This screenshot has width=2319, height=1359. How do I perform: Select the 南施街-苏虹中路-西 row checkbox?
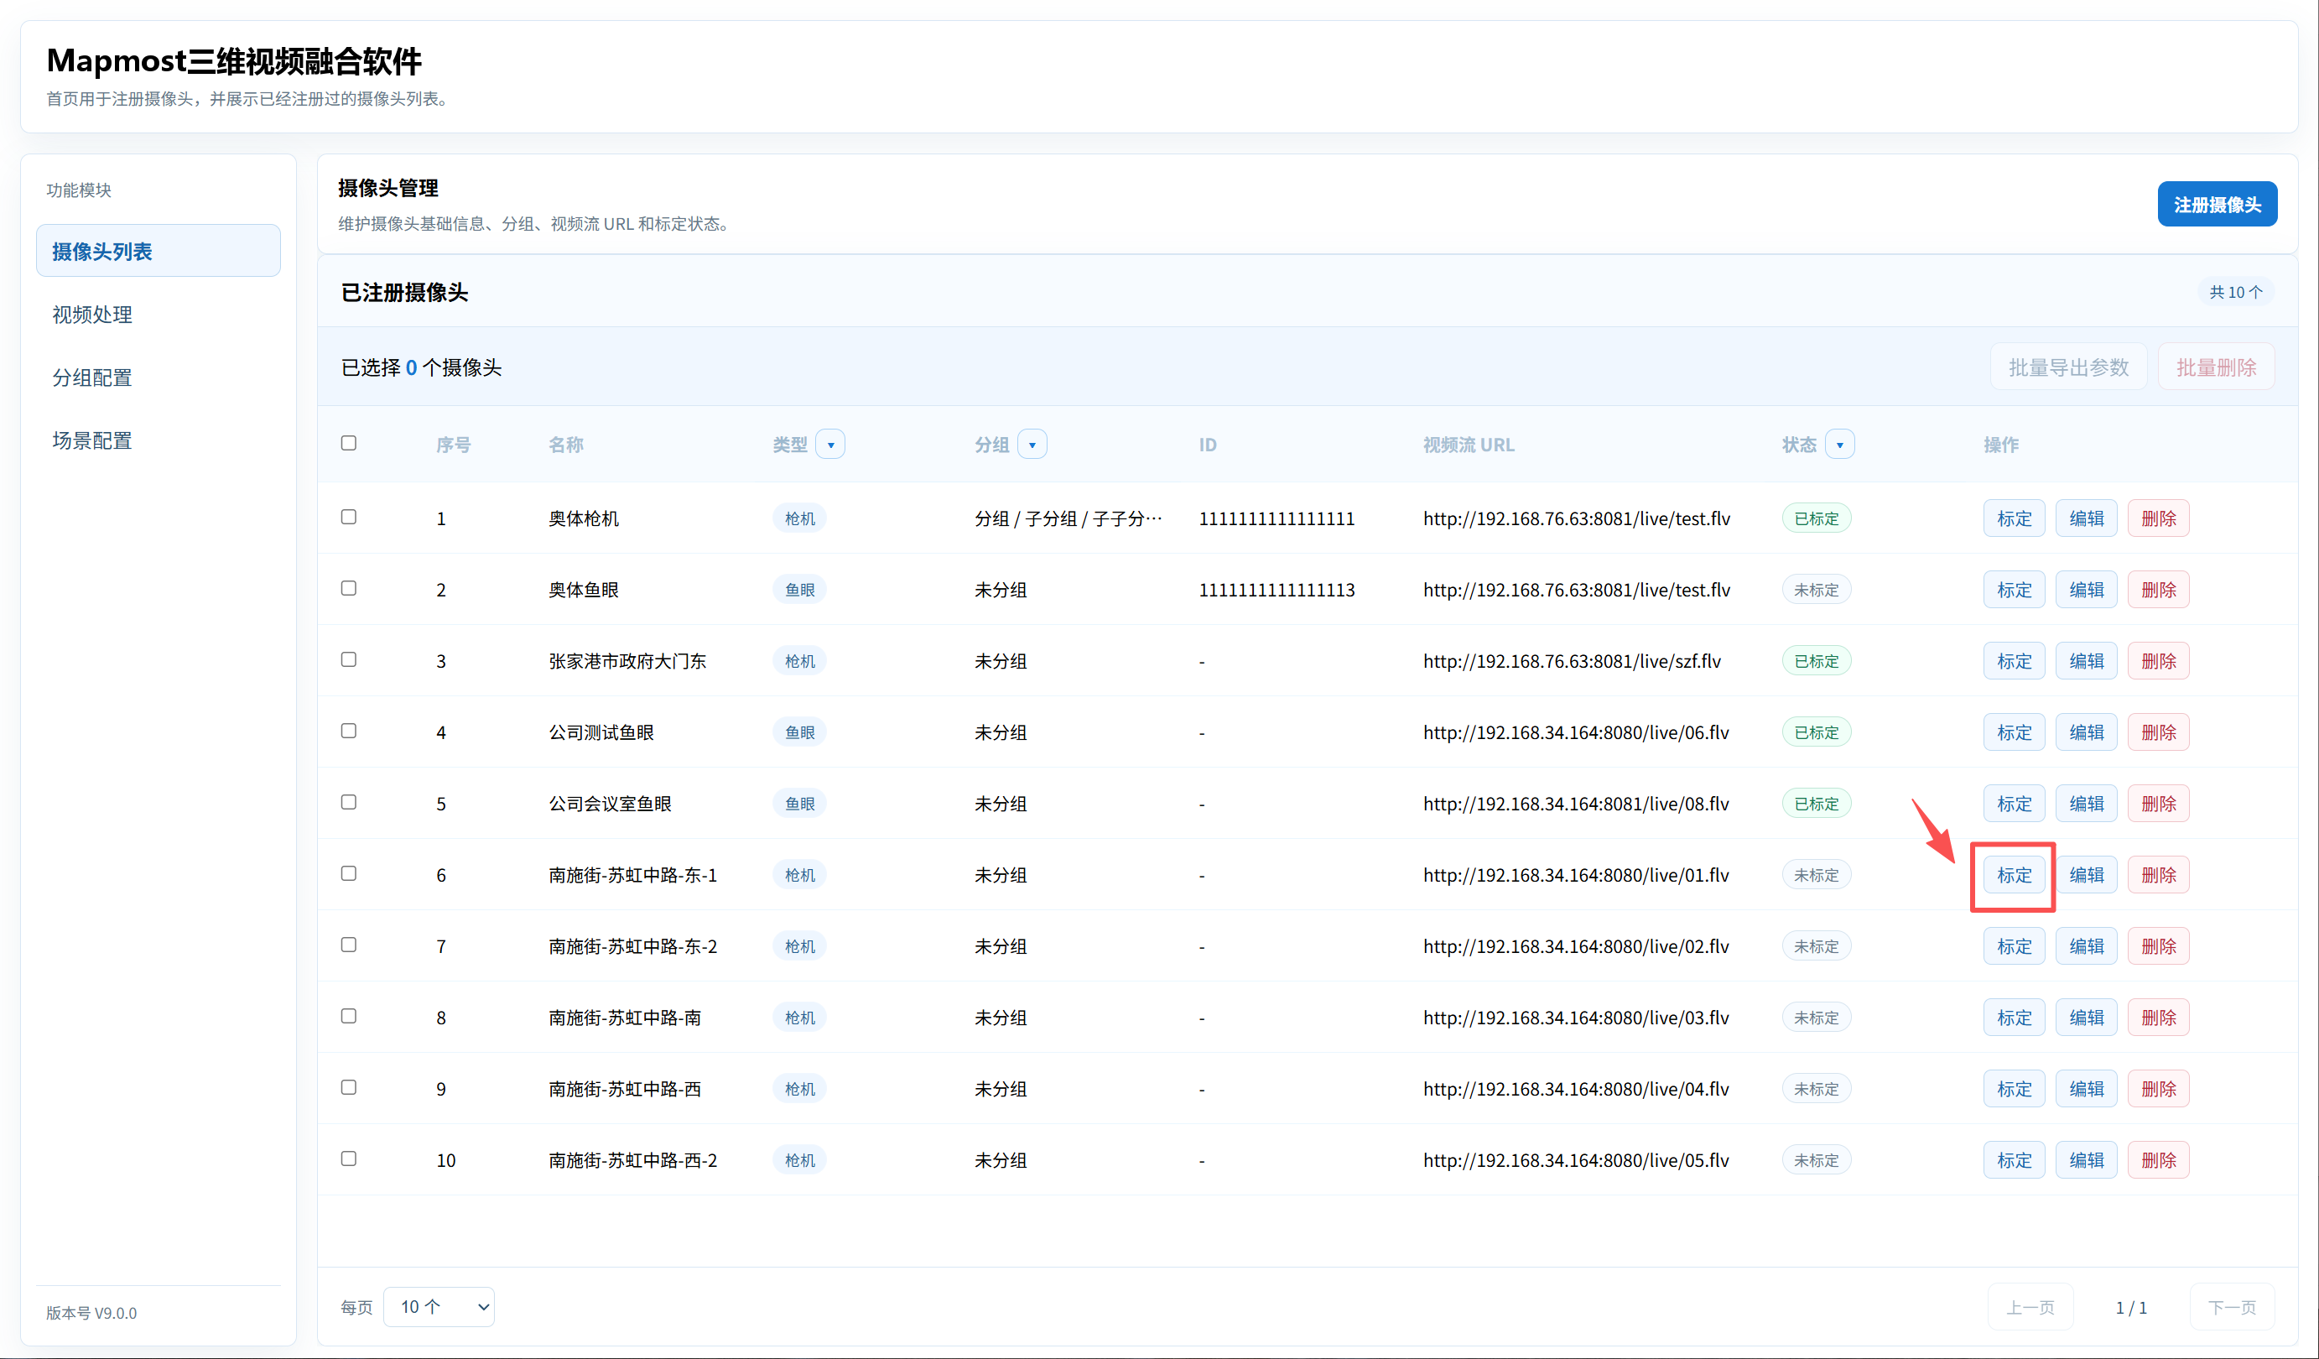click(349, 1087)
